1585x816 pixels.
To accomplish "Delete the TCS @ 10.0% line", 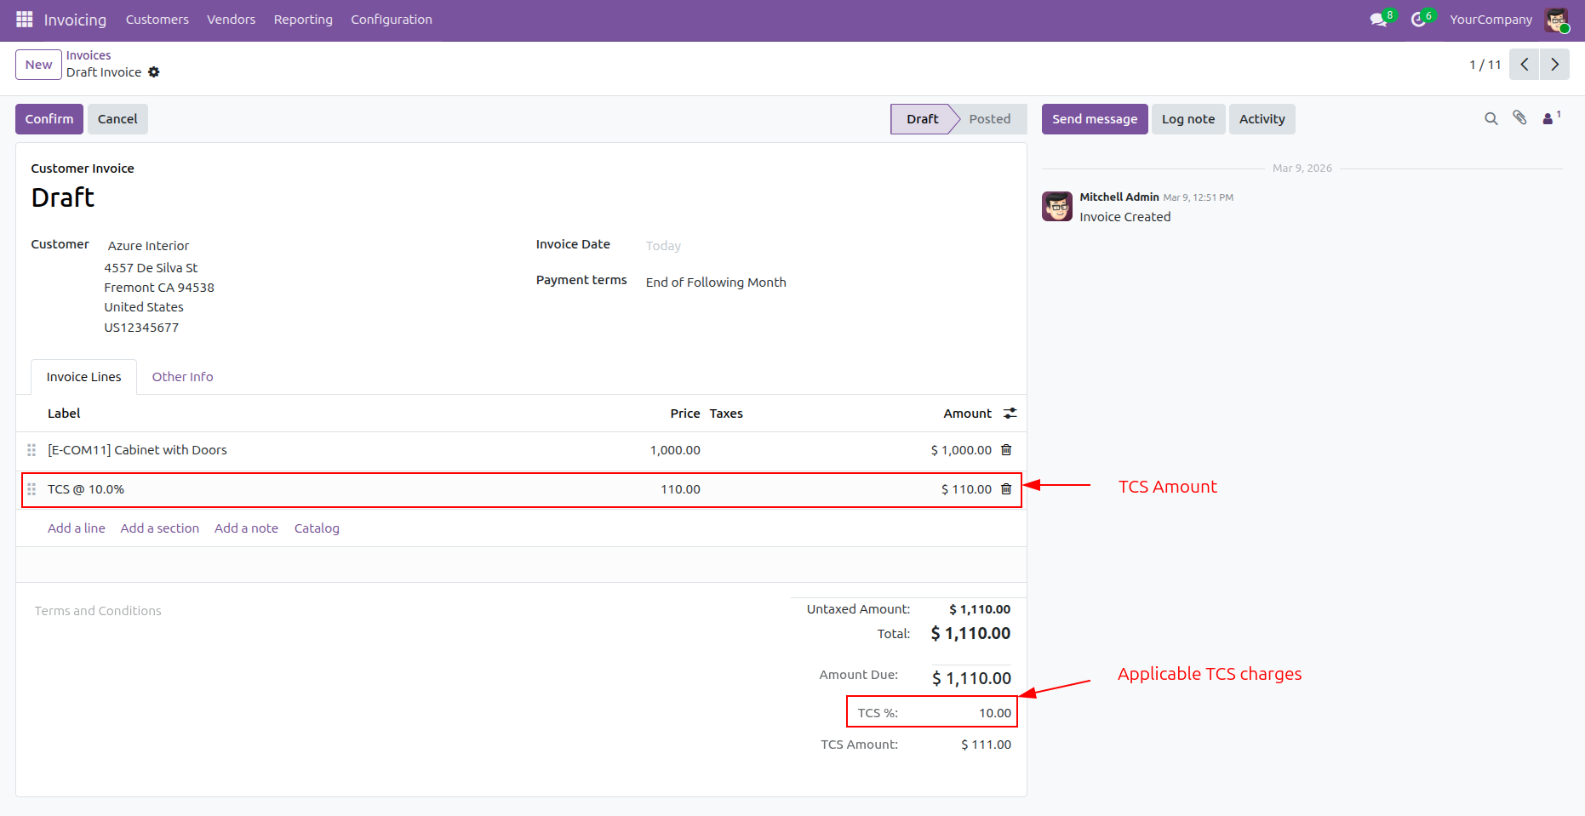I will (1006, 489).
